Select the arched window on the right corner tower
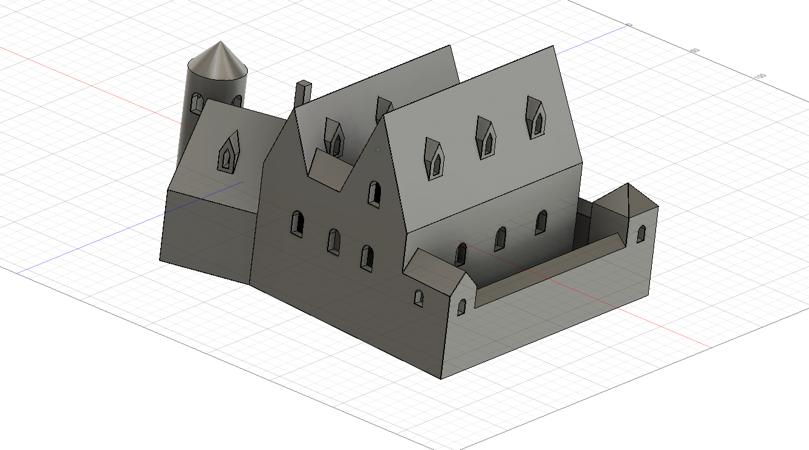The height and width of the screenshot is (450, 809). pos(641,234)
